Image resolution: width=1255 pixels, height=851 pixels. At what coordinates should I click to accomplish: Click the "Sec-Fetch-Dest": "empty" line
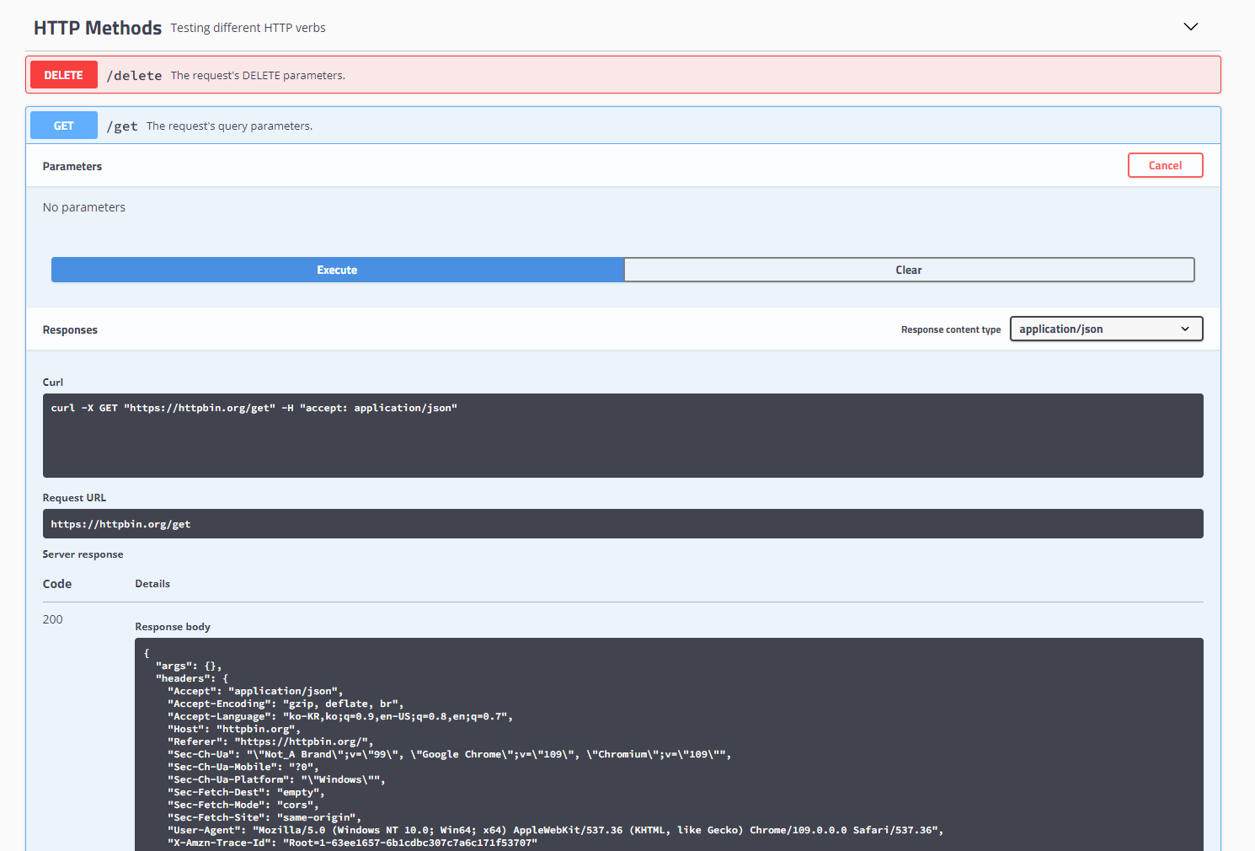[246, 792]
